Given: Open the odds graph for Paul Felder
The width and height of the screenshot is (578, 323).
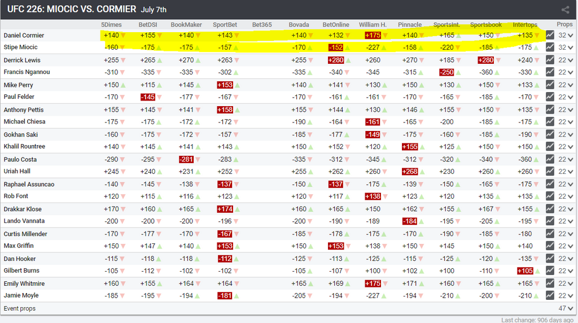Looking at the screenshot, I should [550, 97].
